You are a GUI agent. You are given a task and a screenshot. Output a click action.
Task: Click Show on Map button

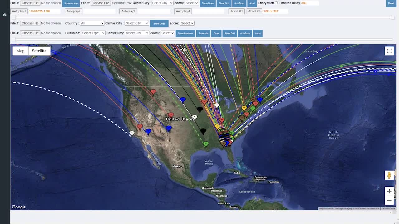(x=71, y=3)
